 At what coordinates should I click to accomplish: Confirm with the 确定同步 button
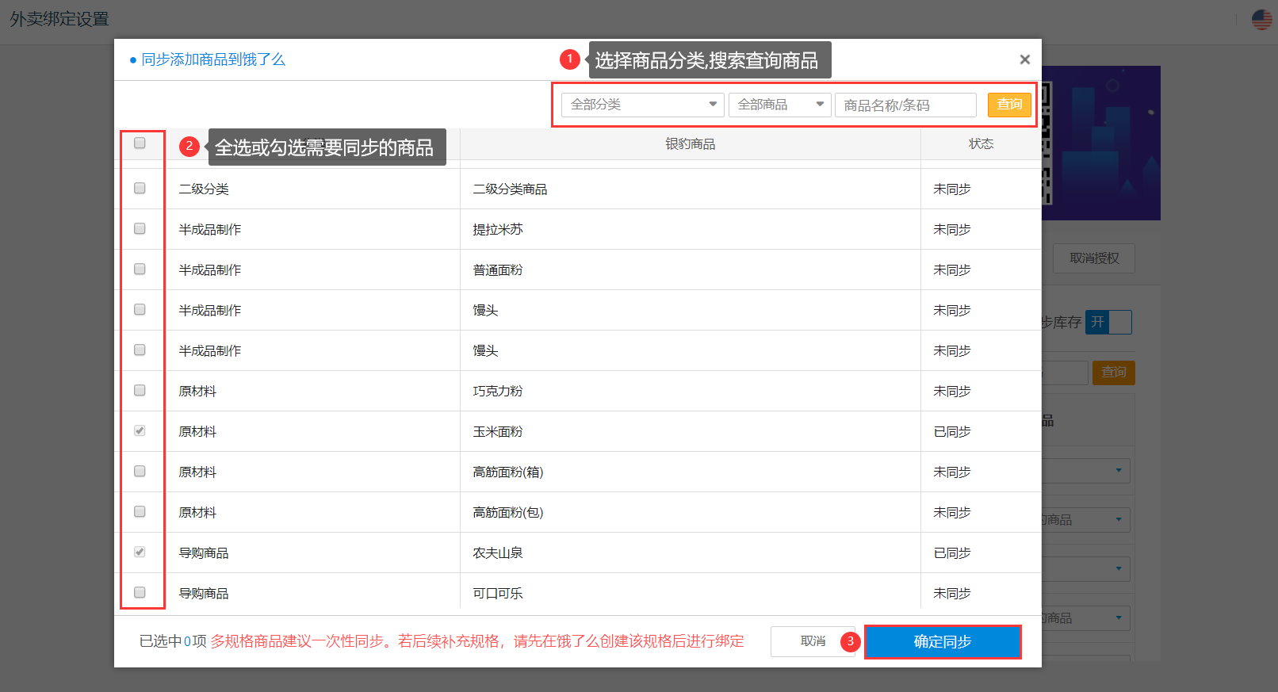(x=943, y=642)
